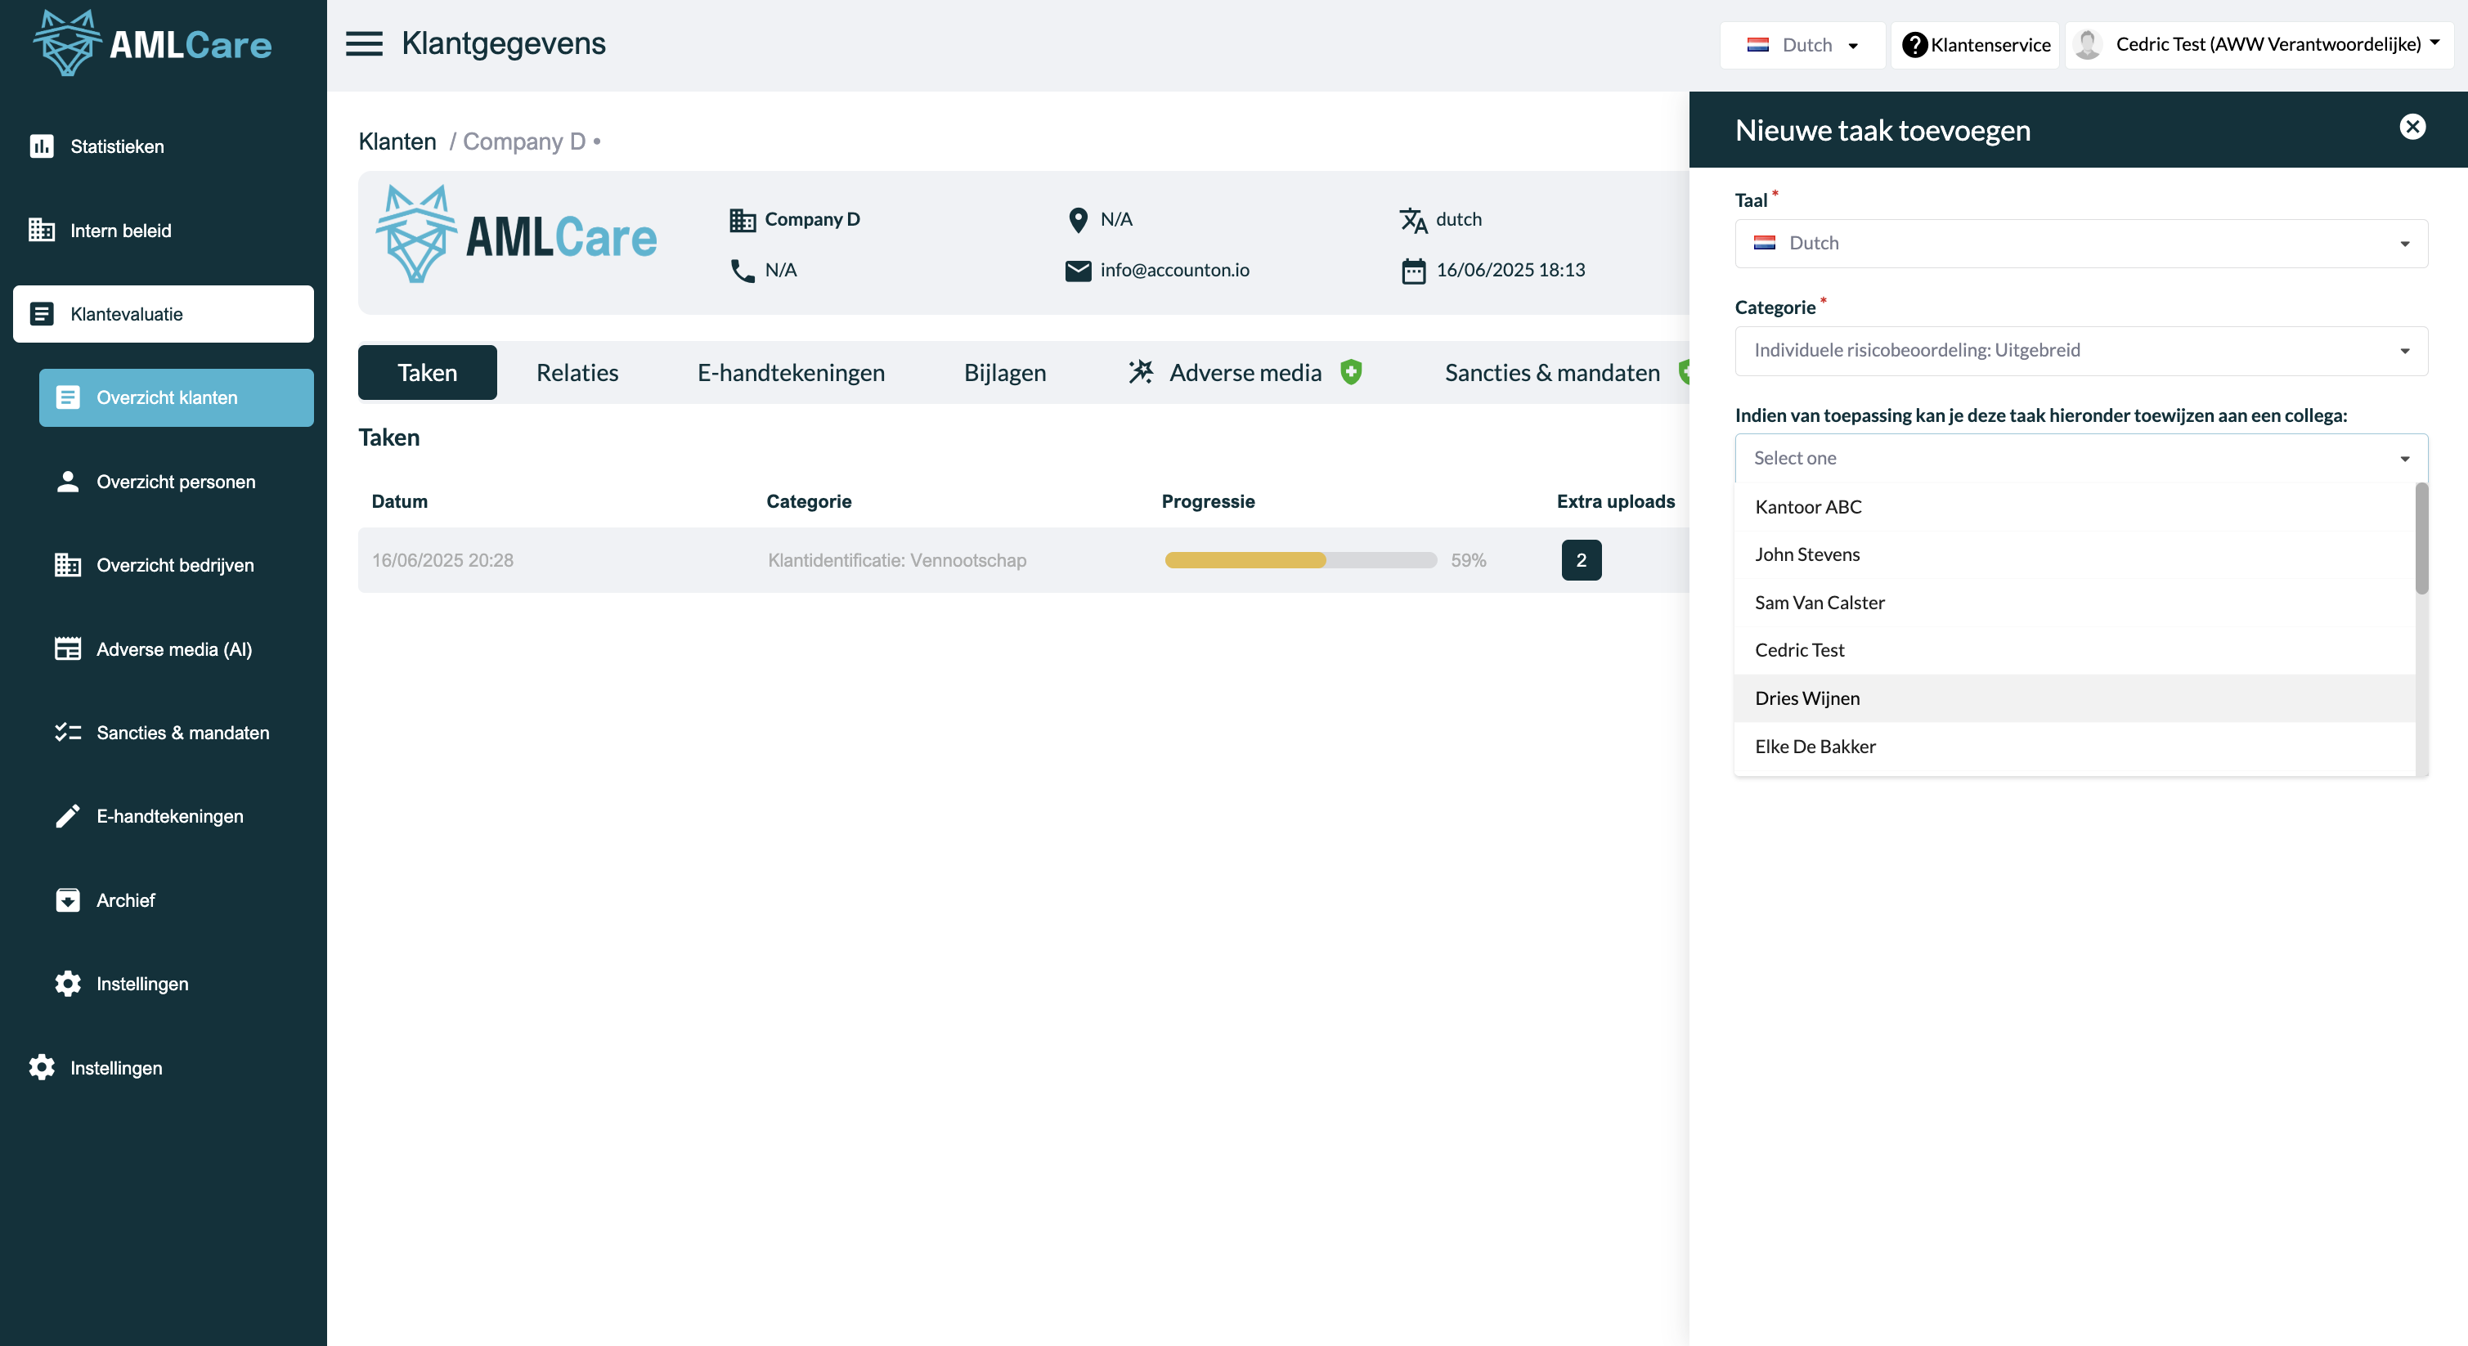This screenshot has height=1346, width=2468.
Task: Click the bottom Instellingen gear icon
Action: [41, 1067]
